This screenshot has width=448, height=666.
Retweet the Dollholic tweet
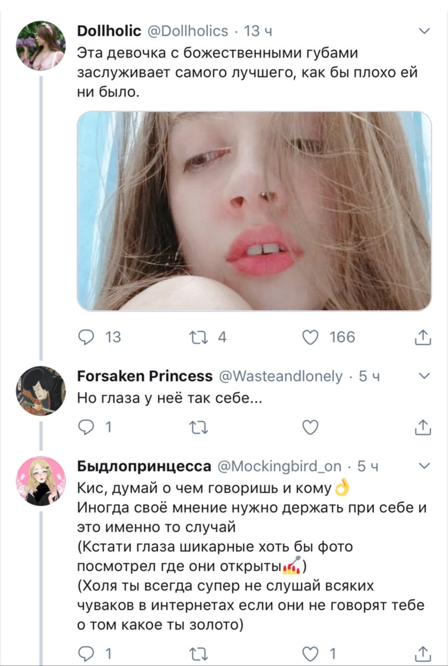[200, 338]
